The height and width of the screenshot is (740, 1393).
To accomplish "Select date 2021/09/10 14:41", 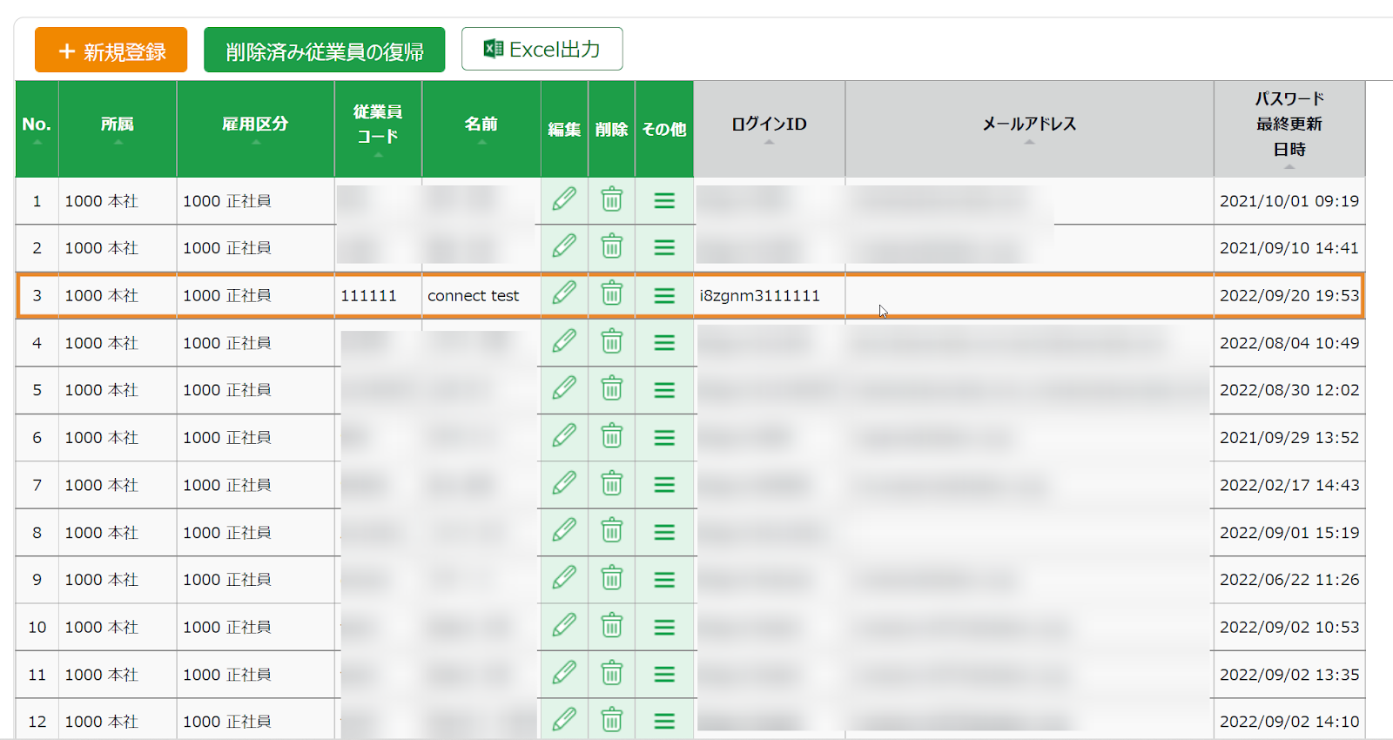I will (x=1289, y=248).
